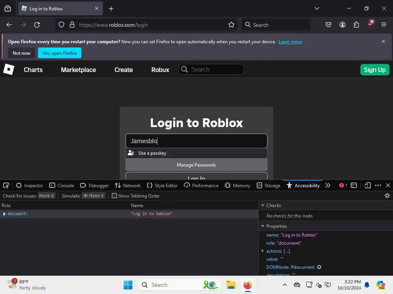This screenshot has width=393, height=294.
Task: Expand the document tree row
Action: coord(4,214)
